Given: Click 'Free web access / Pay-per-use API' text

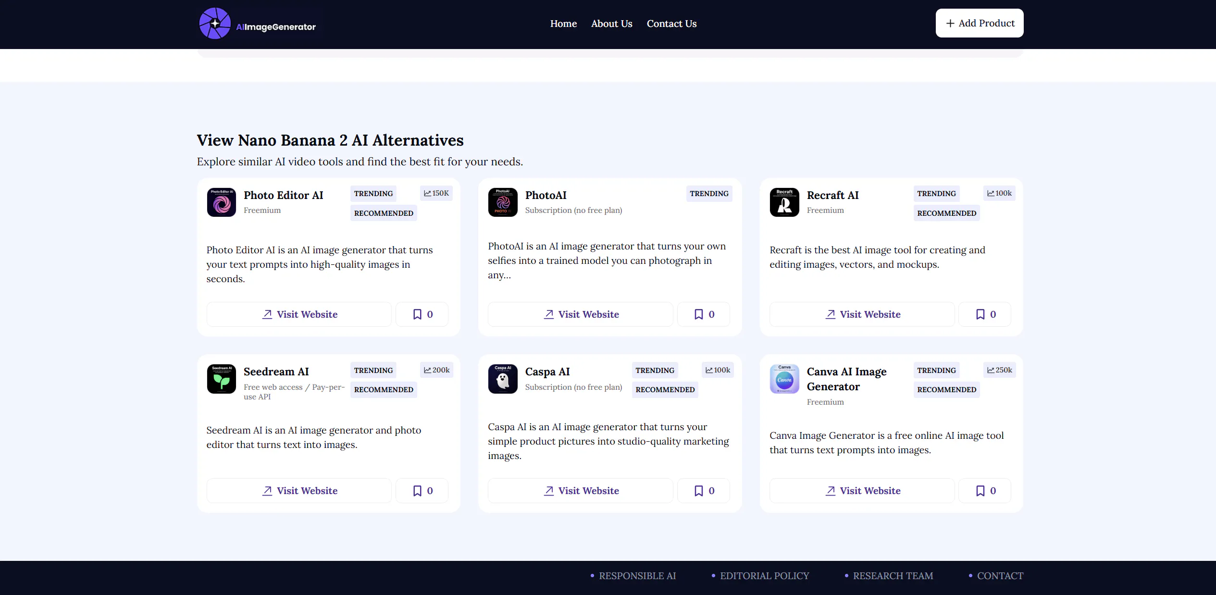Looking at the screenshot, I should tap(294, 392).
